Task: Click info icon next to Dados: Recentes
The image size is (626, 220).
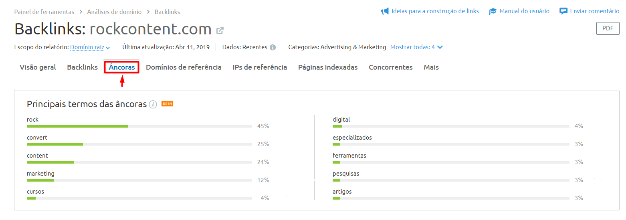Action: [x=273, y=47]
